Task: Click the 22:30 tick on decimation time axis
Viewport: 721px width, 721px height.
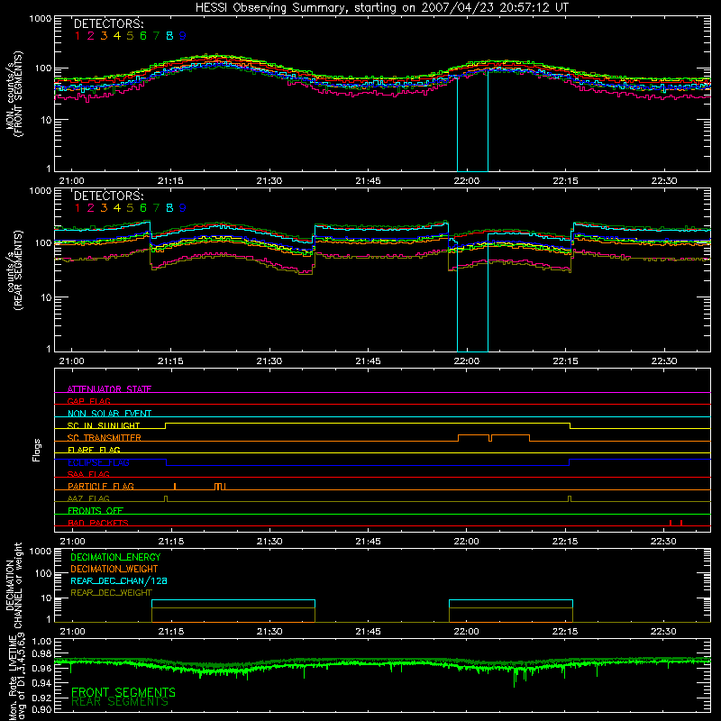Action: click(x=663, y=632)
